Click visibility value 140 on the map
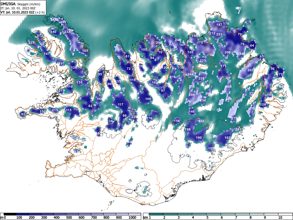 53,32
